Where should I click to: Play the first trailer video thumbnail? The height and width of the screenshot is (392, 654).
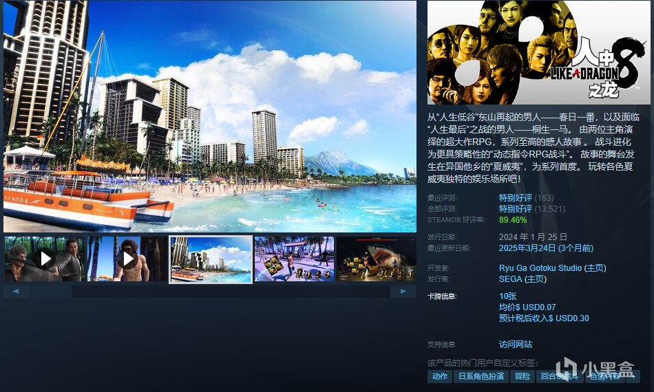[45, 259]
